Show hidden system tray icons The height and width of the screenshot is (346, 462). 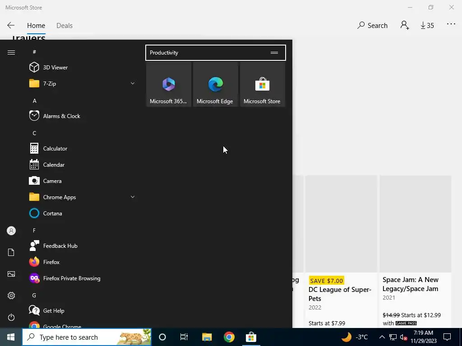coord(382,337)
